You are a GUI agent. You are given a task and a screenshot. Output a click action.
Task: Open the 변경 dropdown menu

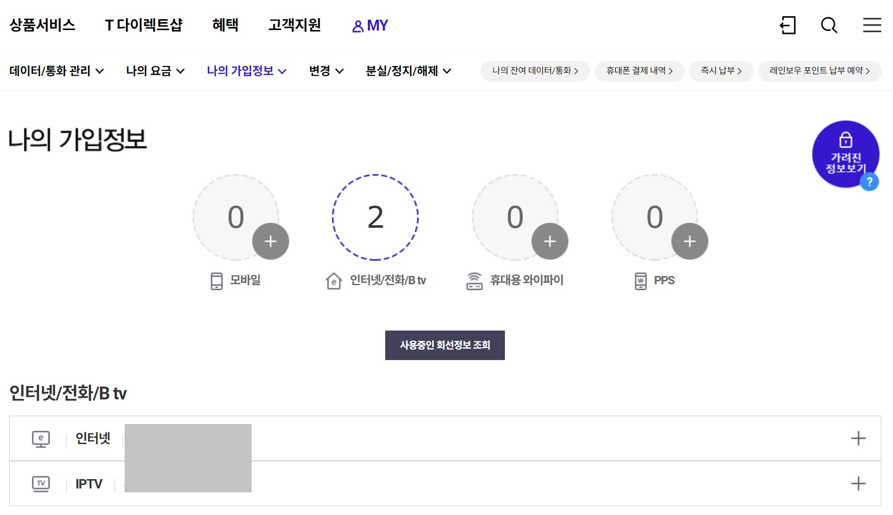[326, 71]
